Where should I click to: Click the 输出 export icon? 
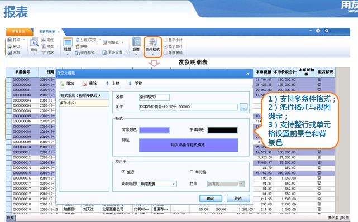(10, 46)
